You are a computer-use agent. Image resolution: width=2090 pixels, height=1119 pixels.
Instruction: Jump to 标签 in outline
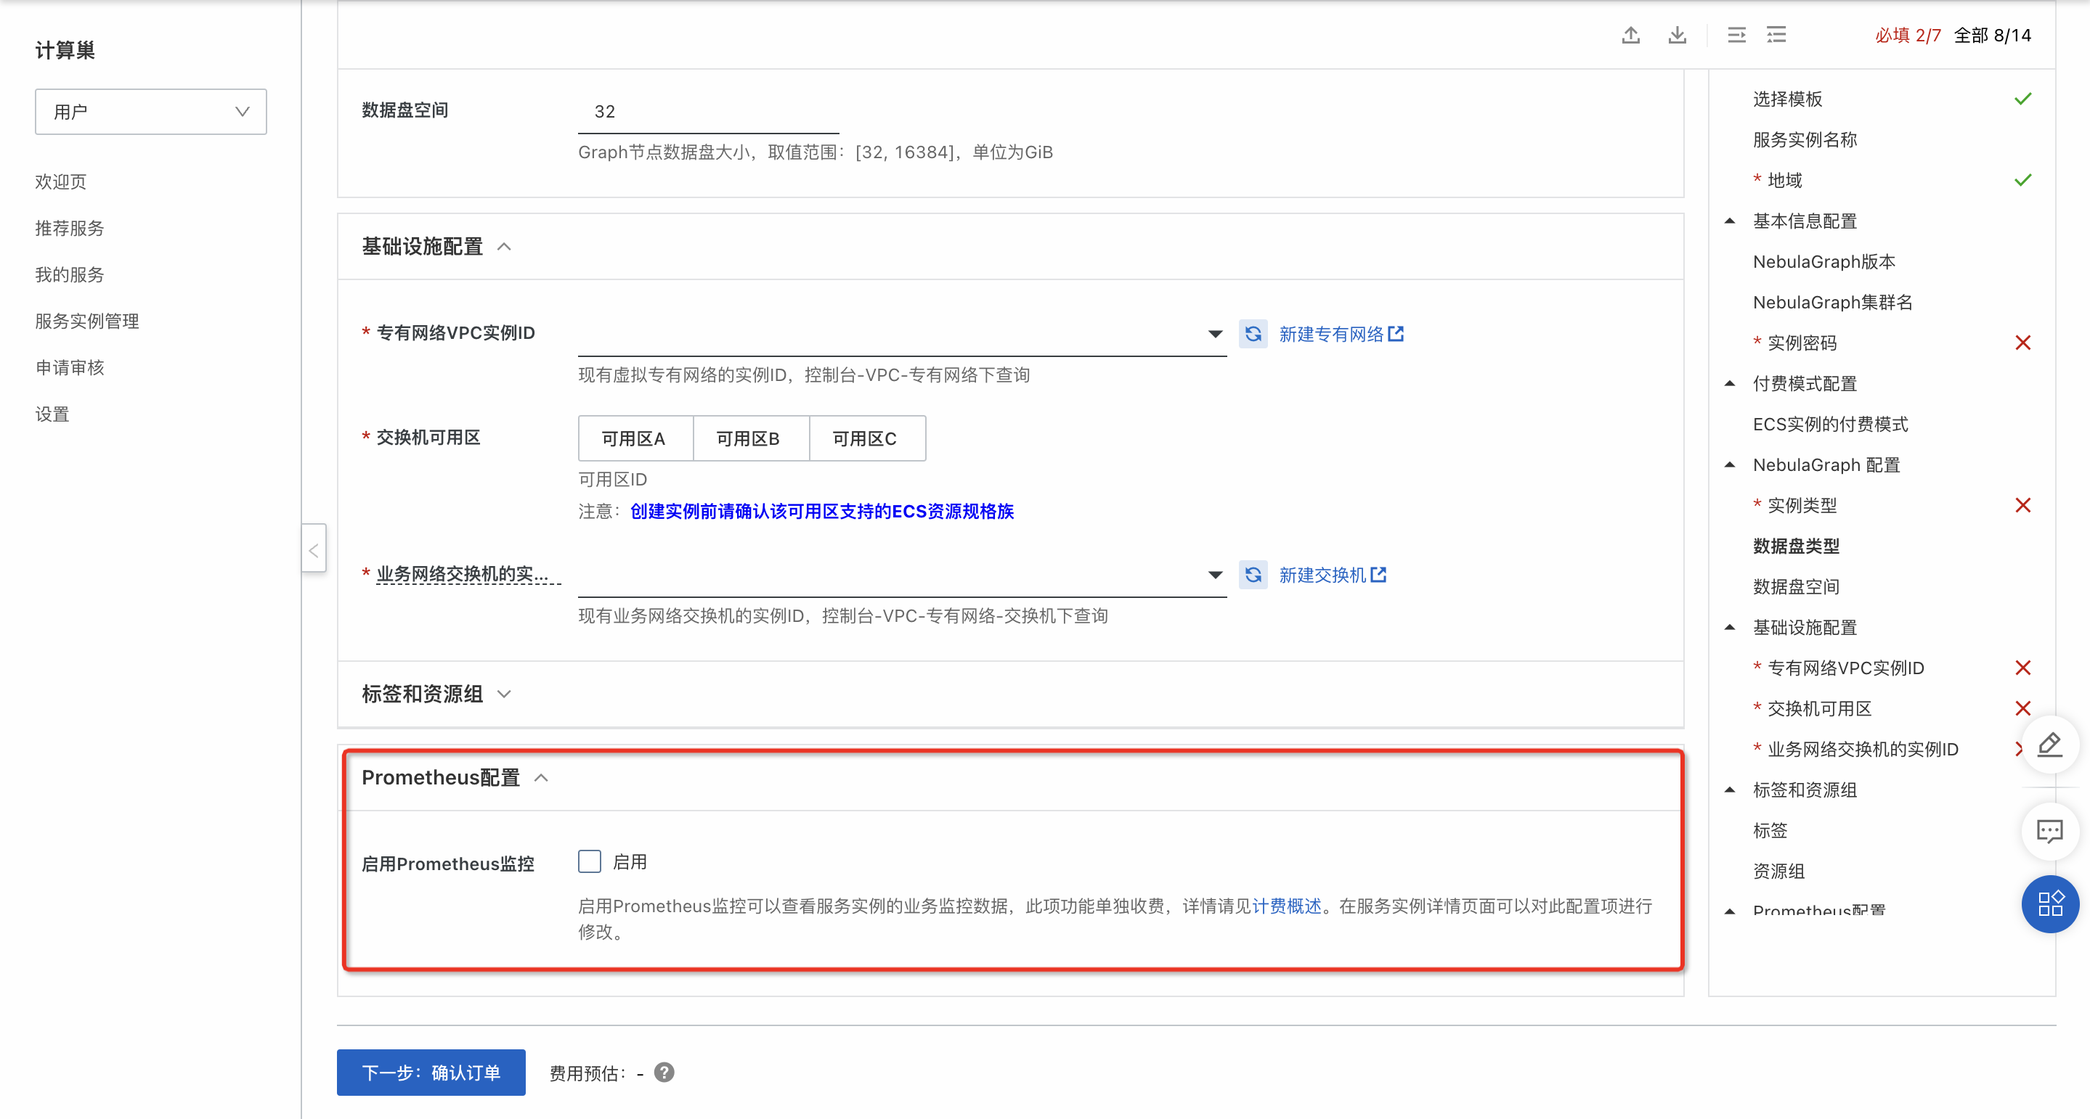[1770, 829]
